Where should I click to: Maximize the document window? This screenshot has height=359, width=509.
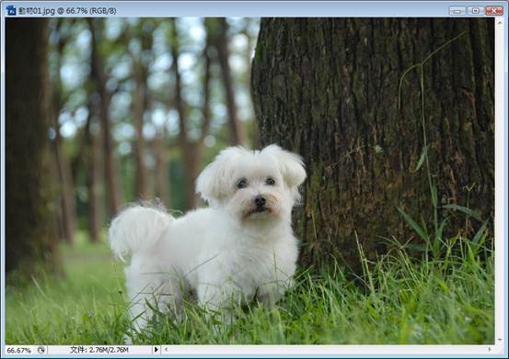point(476,11)
